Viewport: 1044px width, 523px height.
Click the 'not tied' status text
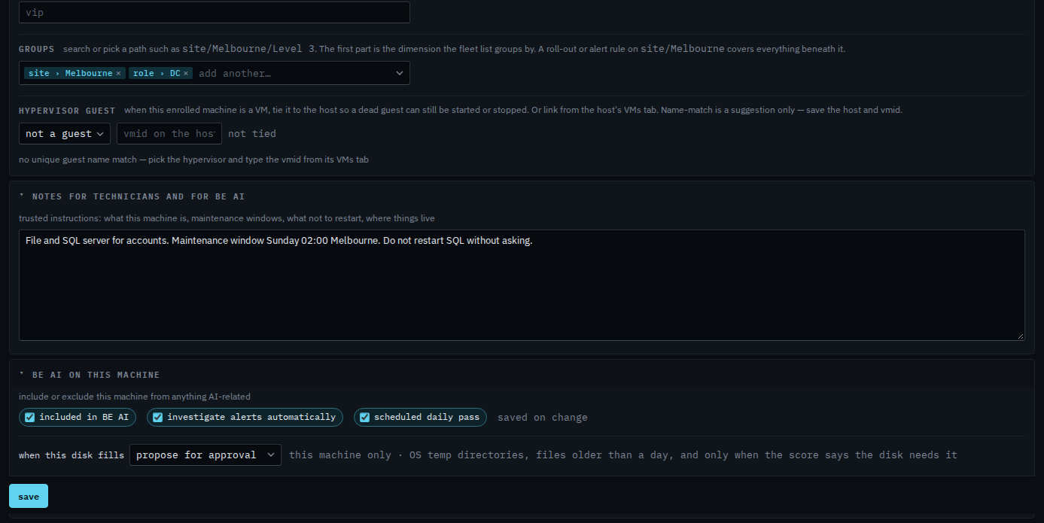tap(252, 134)
